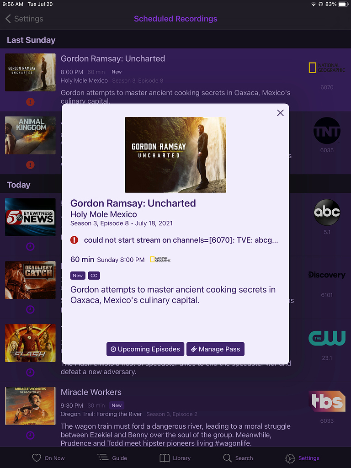Click the tbs channel logo
351x468 pixels.
(327, 401)
